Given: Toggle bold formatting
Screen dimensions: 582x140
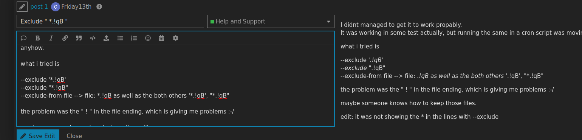Looking at the screenshot, I should [37, 38].
